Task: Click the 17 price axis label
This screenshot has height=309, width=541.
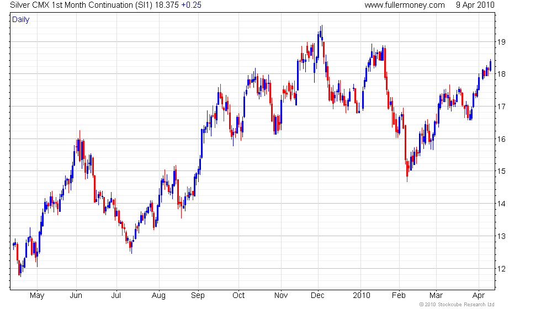Action: pos(501,106)
